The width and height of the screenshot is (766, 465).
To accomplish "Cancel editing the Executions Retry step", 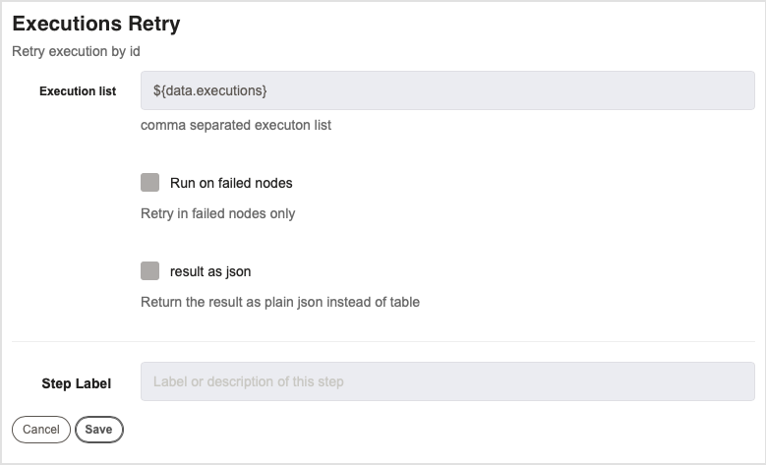I will (41, 430).
